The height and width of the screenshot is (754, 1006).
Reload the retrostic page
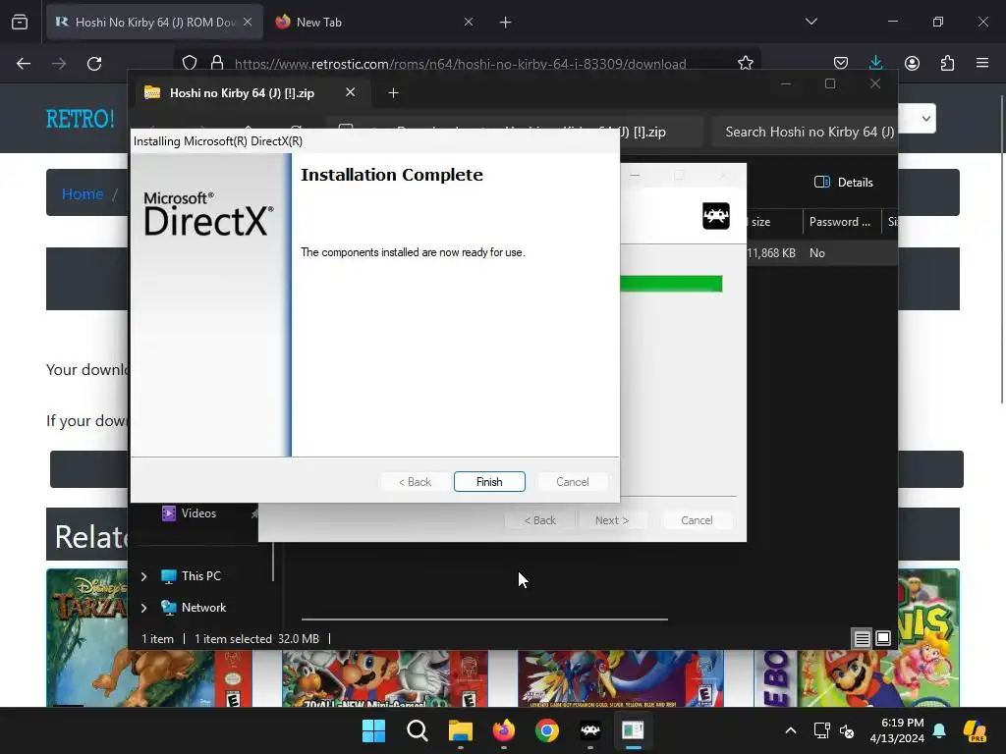click(94, 64)
